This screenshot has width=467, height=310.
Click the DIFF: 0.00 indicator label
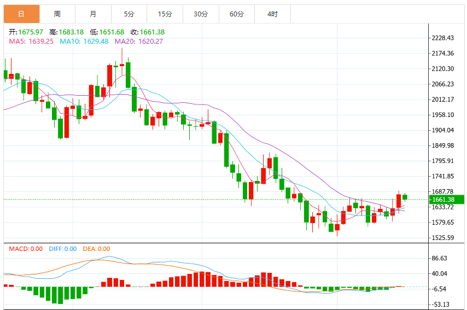[63, 249]
